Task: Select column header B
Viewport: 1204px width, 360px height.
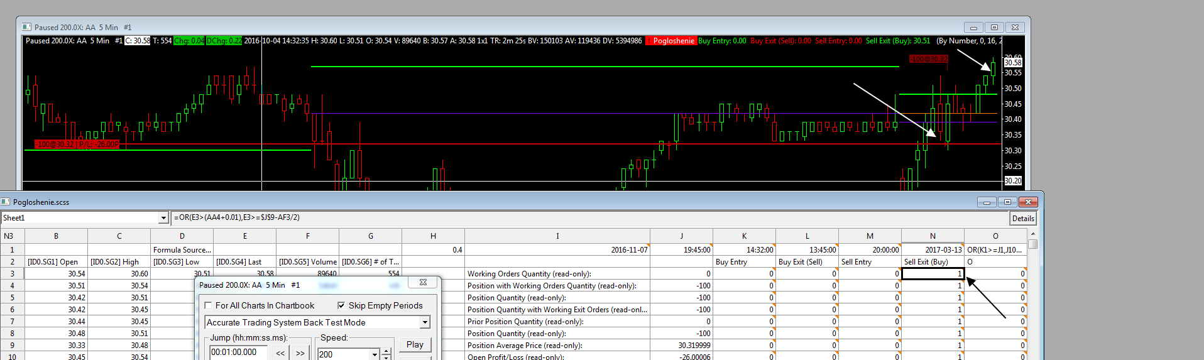Action: pos(56,236)
